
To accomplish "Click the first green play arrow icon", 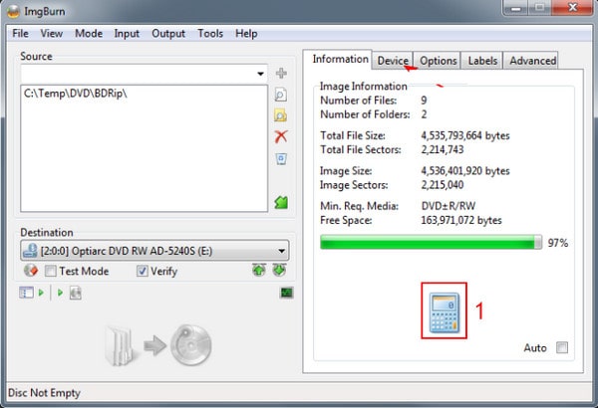I will (41, 293).
